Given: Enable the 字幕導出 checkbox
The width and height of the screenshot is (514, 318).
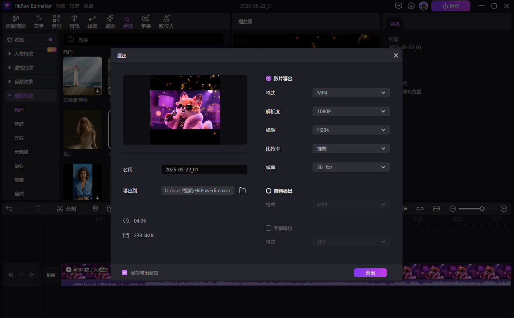Looking at the screenshot, I should [269, 228].
